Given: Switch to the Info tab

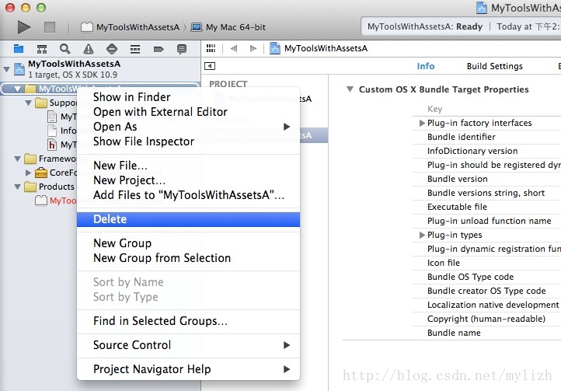Looking at the screenshot, I should pyautogui.click(x=425, y=66).
